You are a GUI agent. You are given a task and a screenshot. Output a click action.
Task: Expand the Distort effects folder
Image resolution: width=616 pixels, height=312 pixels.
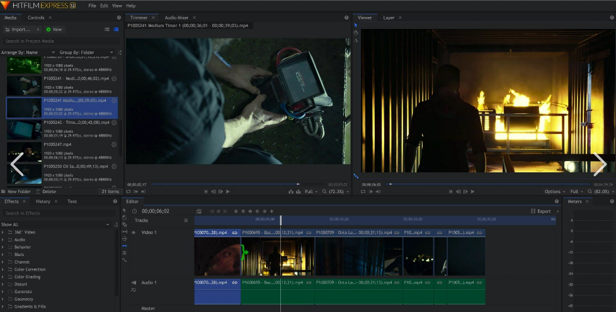3,284
